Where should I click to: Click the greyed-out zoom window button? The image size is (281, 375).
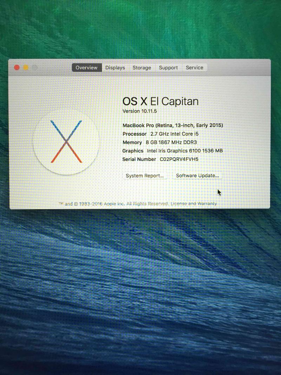click(x=35, y=67)
